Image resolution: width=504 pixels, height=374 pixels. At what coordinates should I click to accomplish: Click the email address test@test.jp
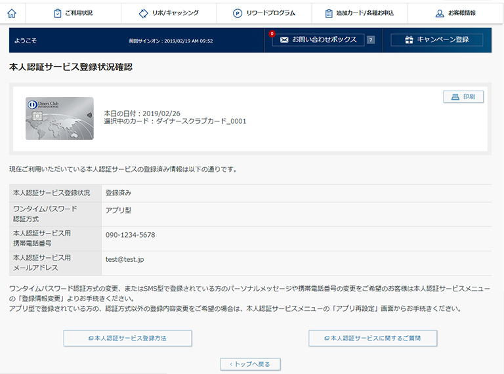coord(125,259)
